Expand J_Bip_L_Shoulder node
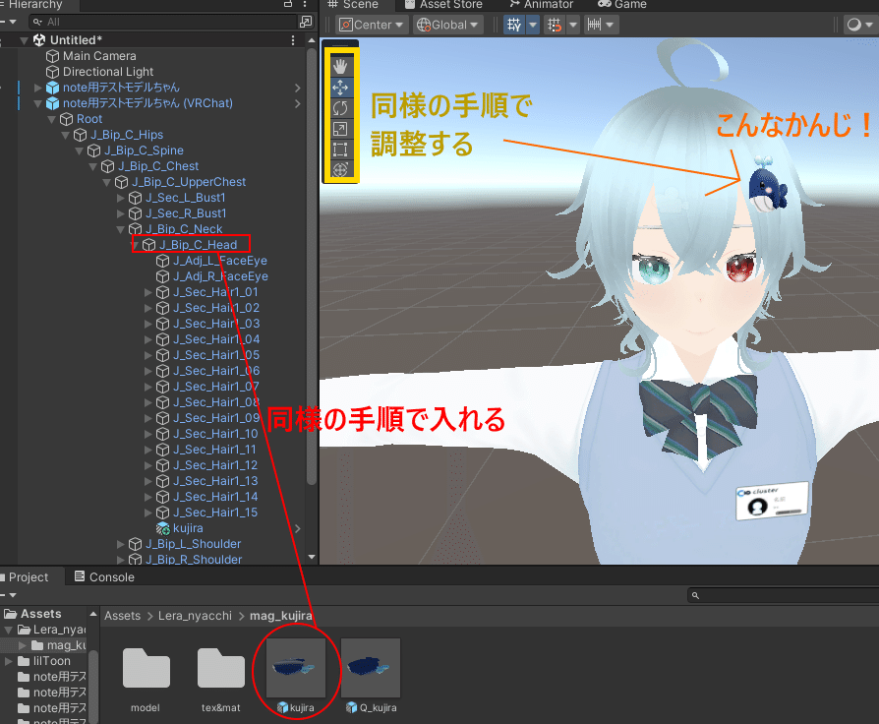 click(121, 544)
